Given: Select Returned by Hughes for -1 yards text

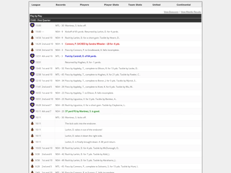Looking at the screenshot, I should [83, 62].
